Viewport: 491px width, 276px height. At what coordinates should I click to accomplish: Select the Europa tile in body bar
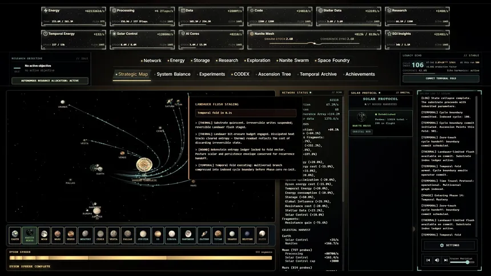pyautogui.click(x=172, y=236)
